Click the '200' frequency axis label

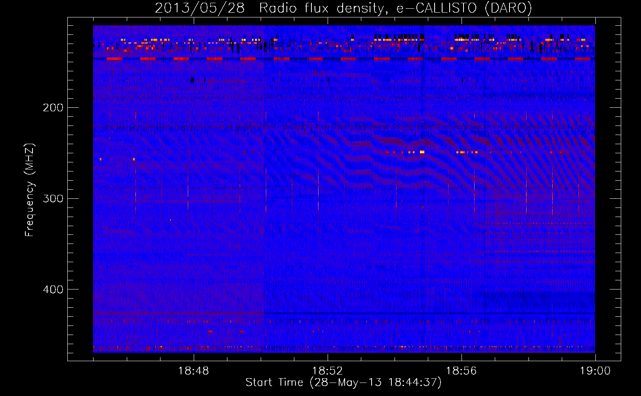pos(53,108)
